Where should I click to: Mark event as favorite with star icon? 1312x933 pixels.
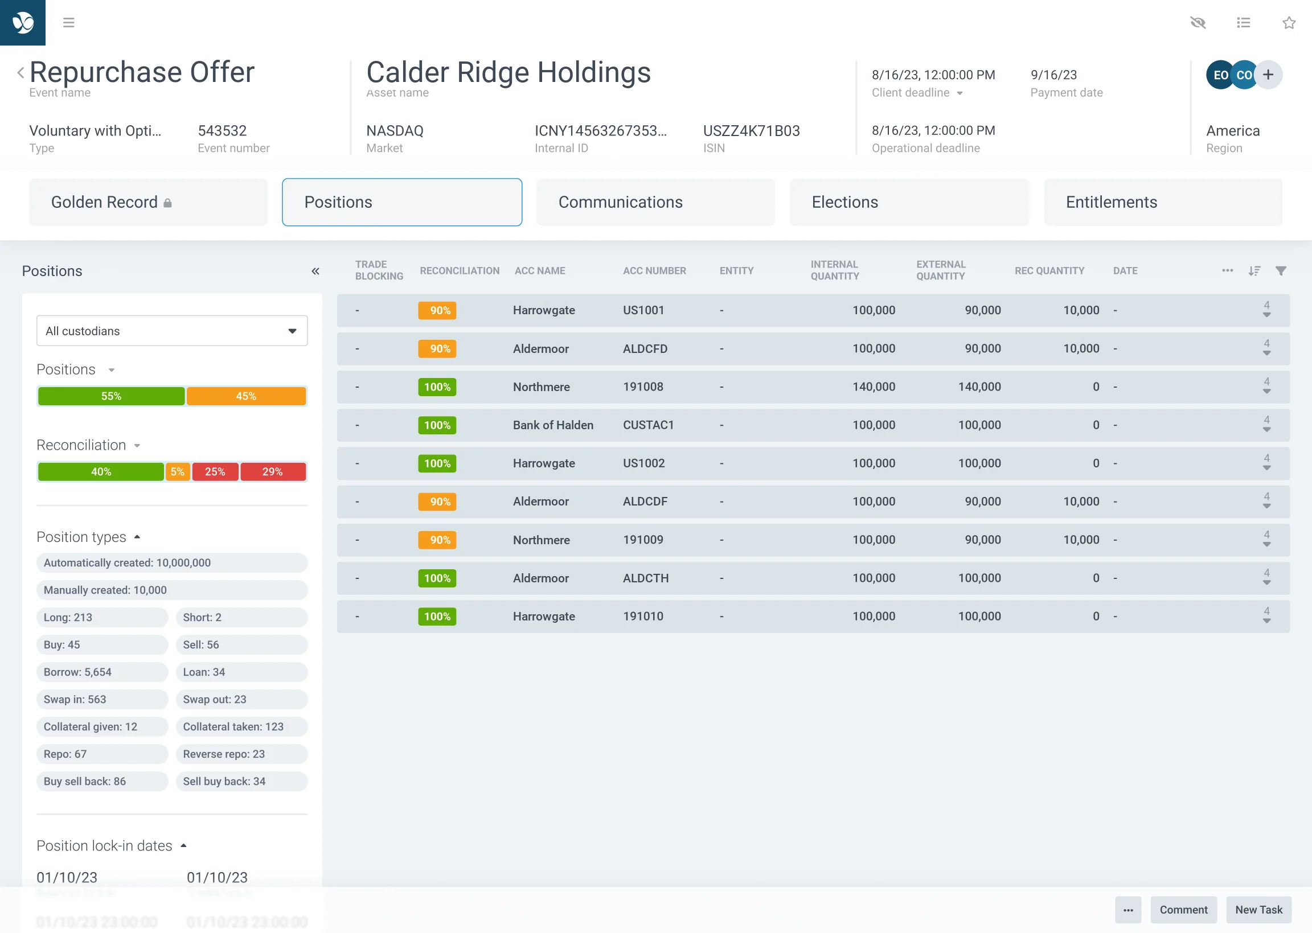(x=1289, y=22)
